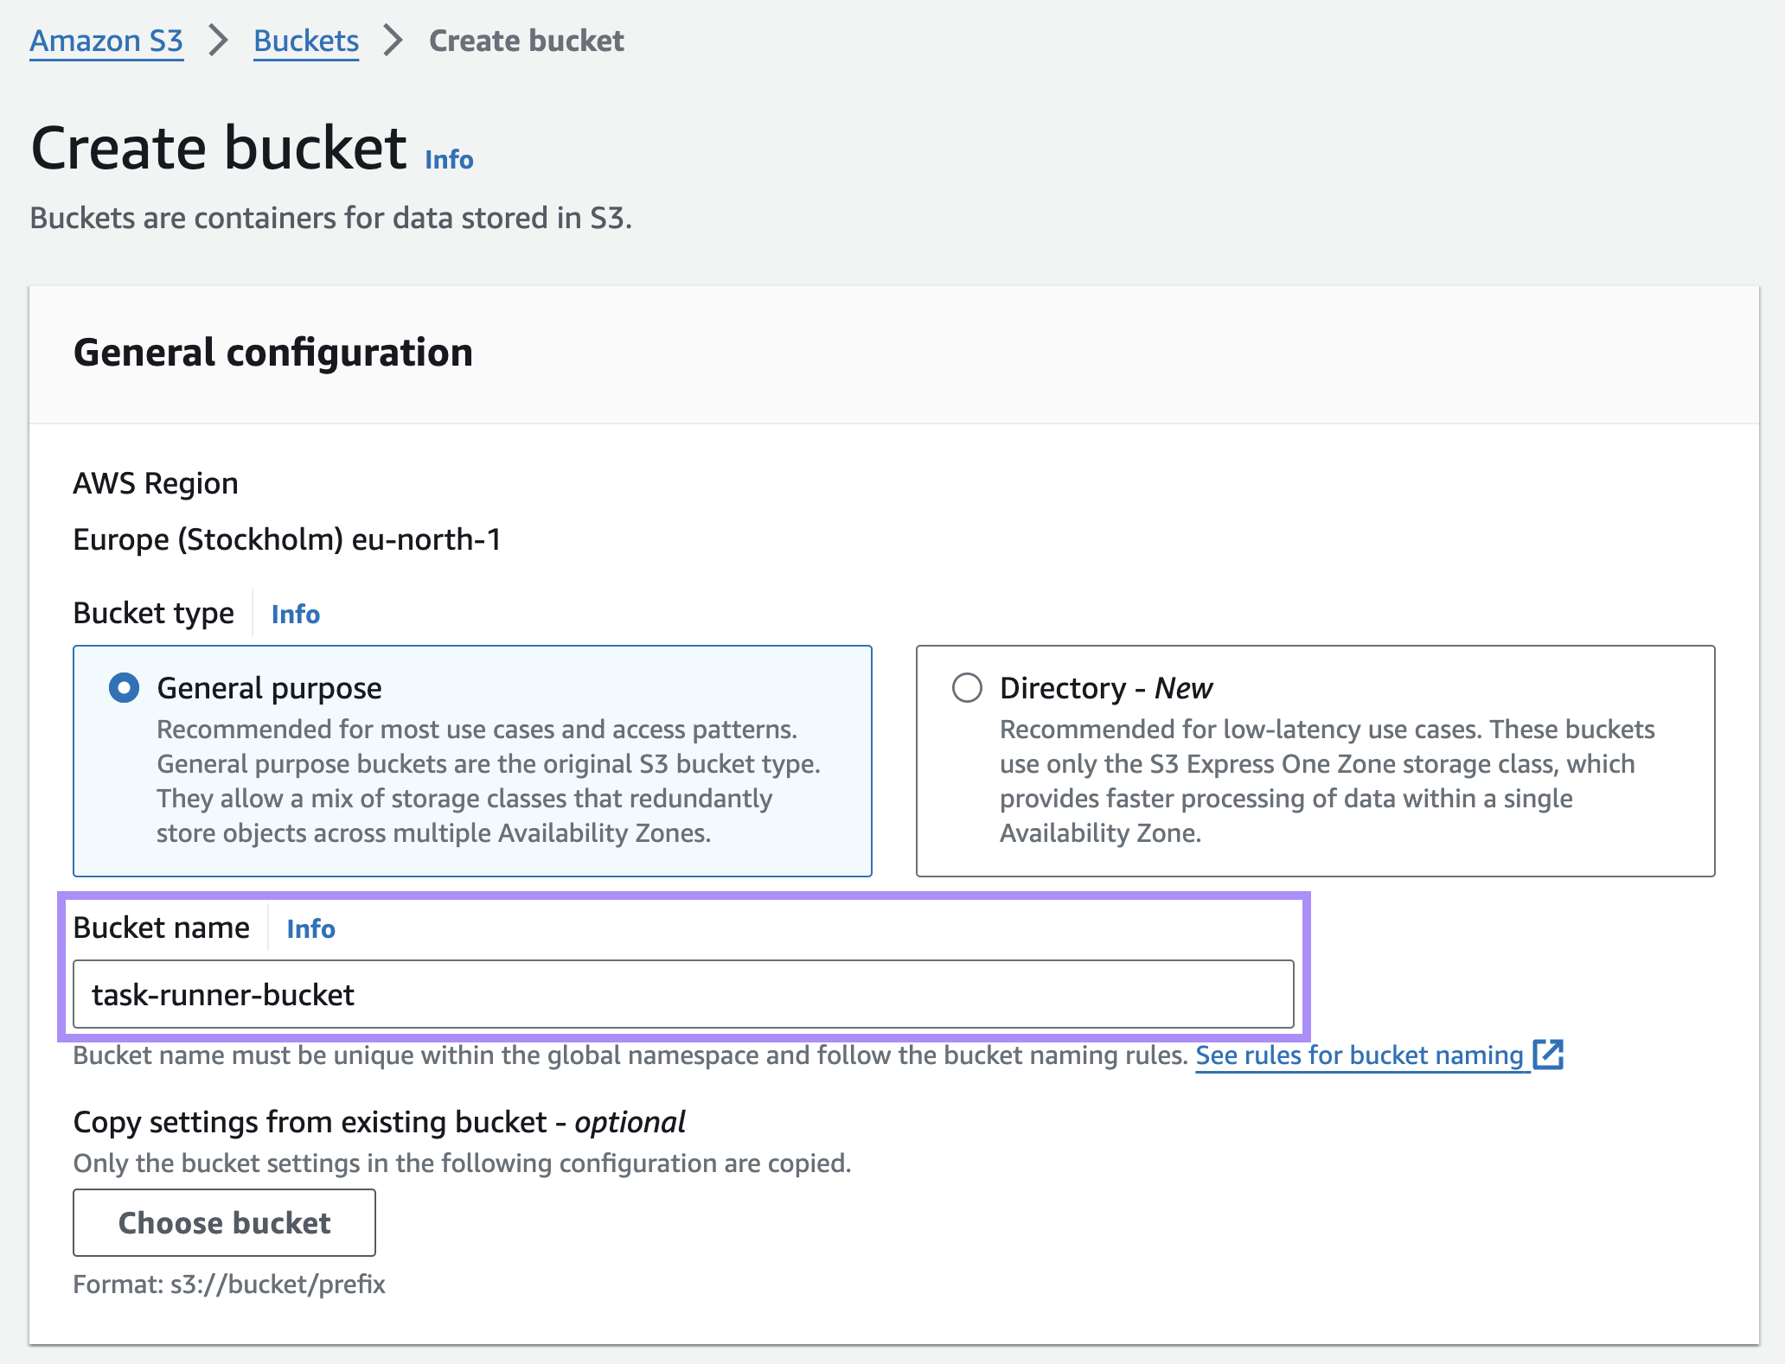Click the selected radio indicator on General purpose
Viewport: 1785px width, 1364px height.
(x=124, y=688)
